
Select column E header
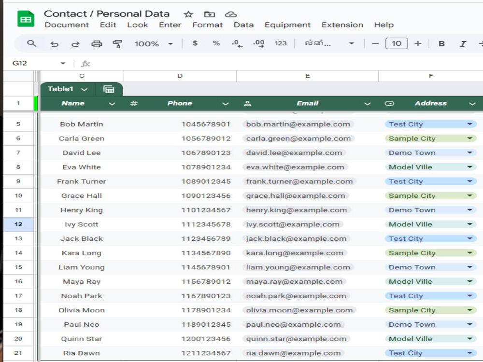click(307, 76)
